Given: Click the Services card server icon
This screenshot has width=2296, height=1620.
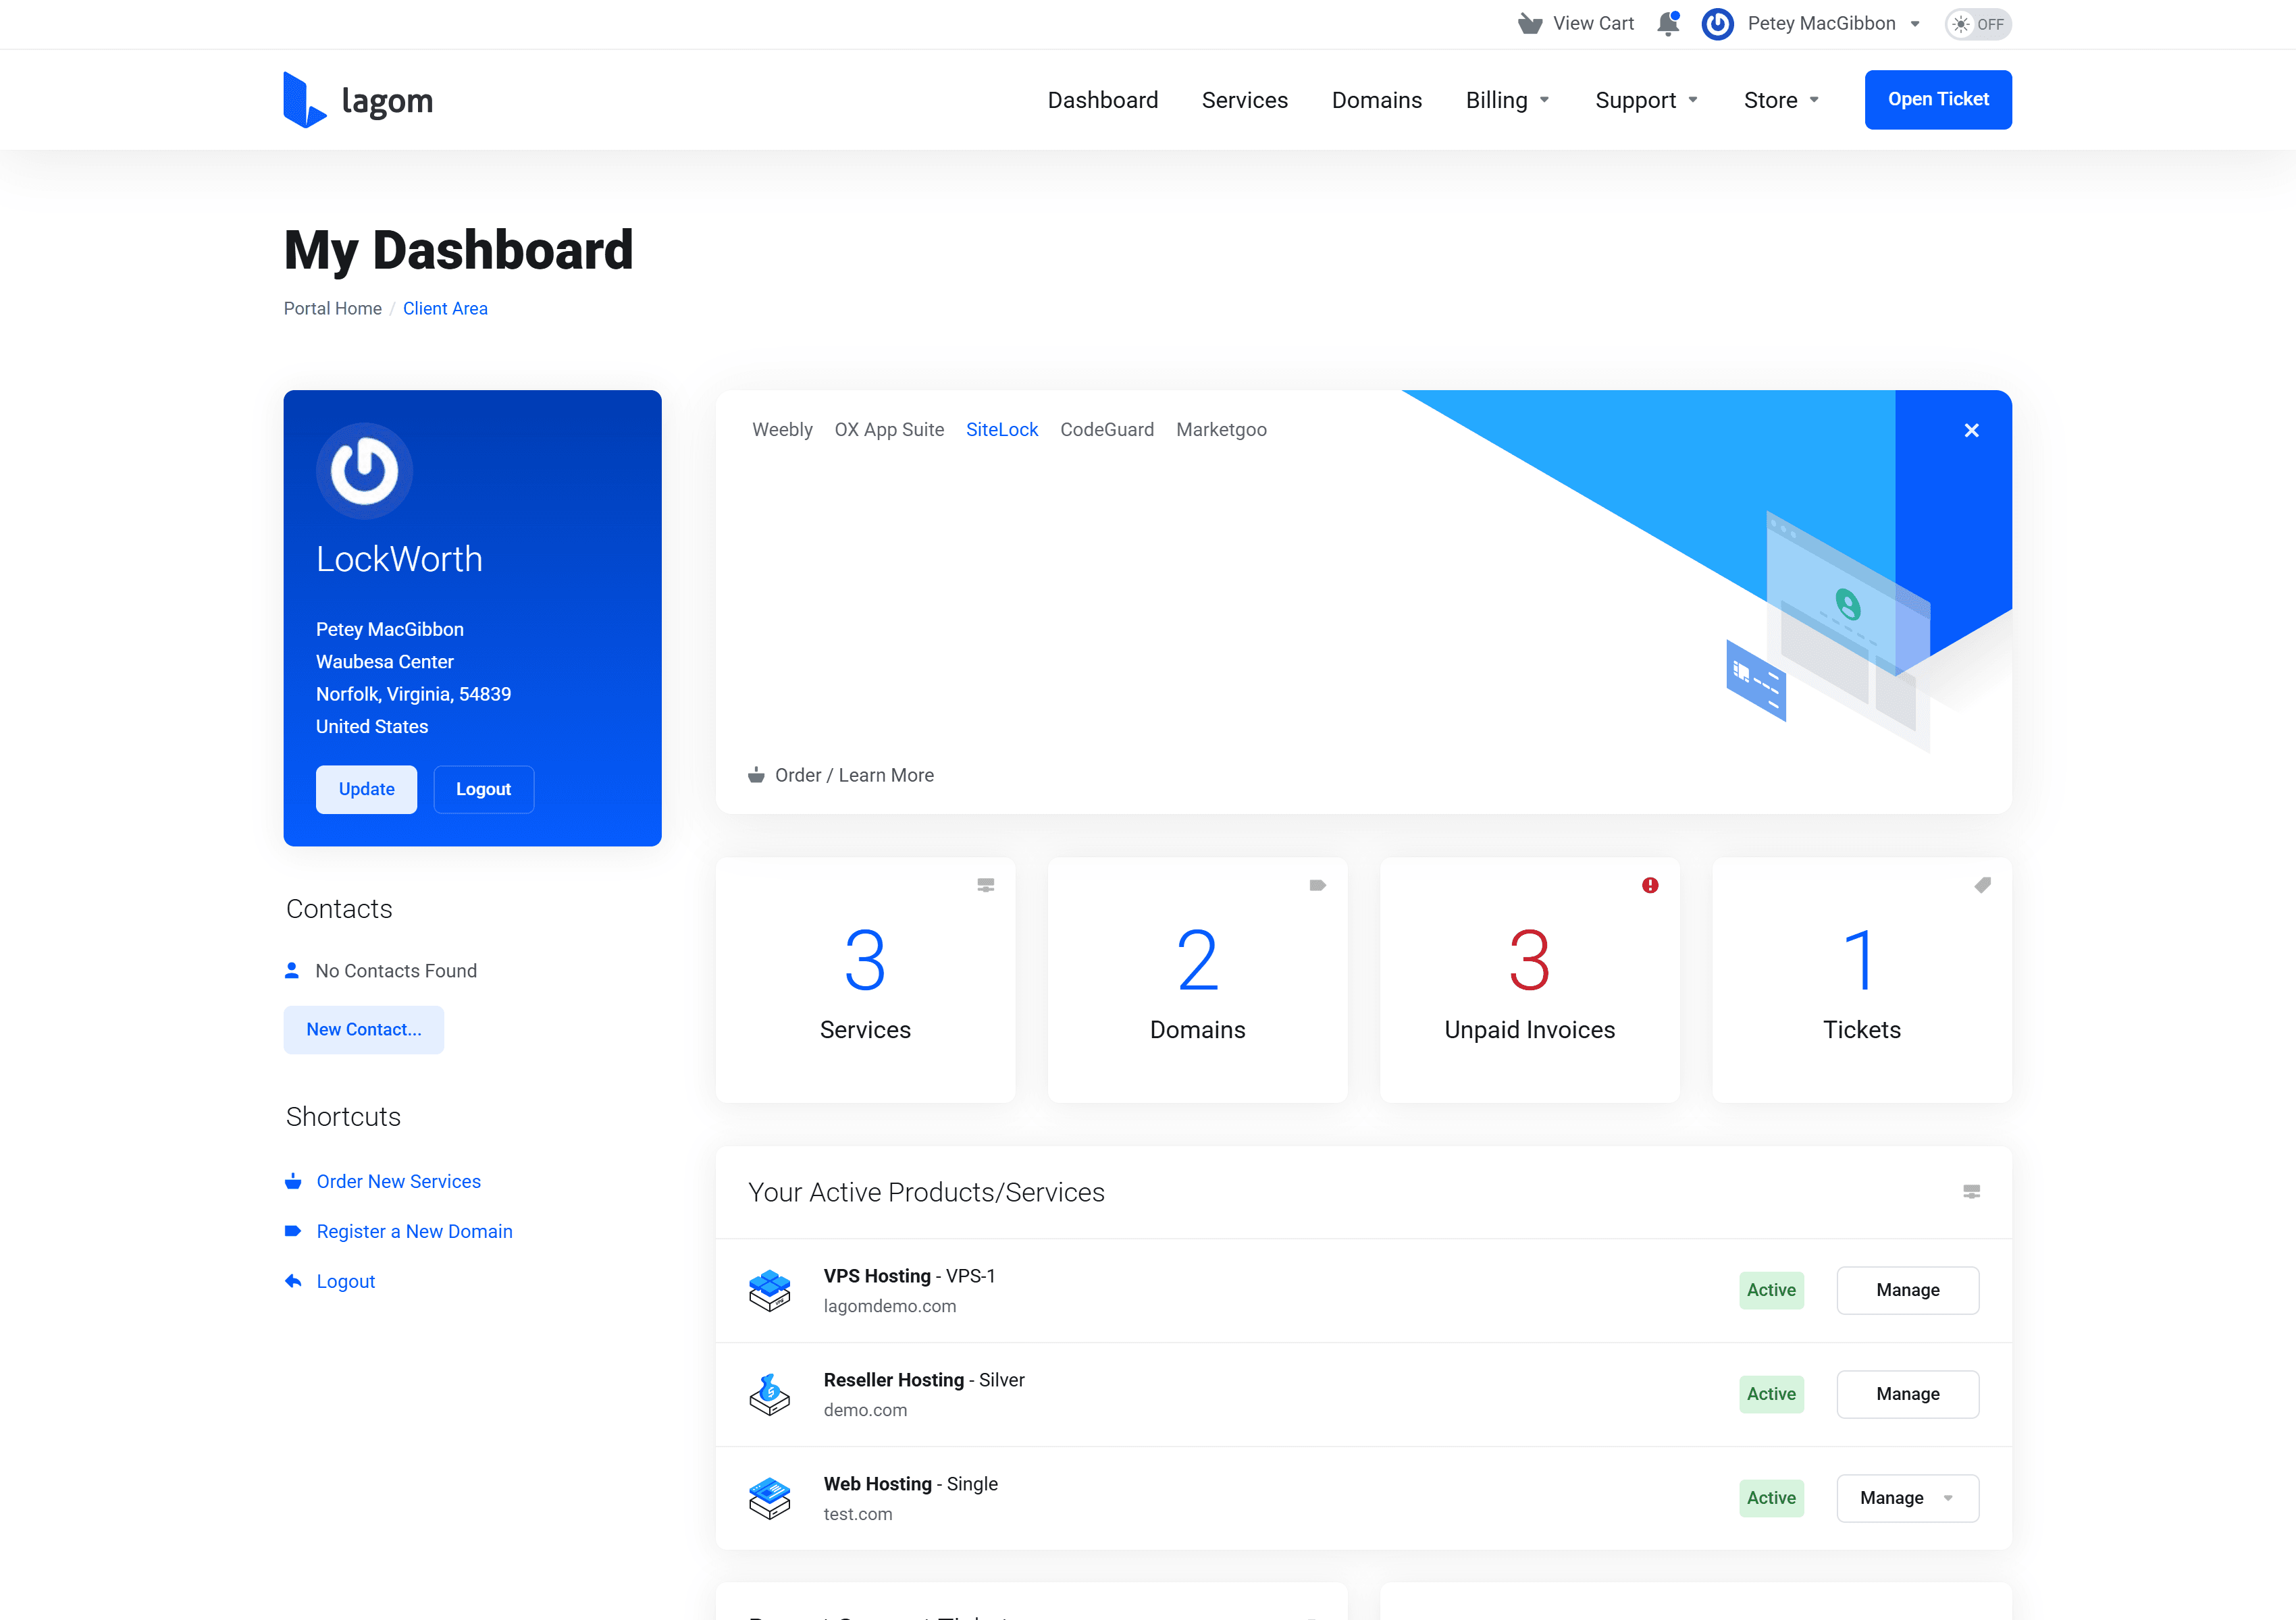Looking at the screenshot, I should [x=985, y=886].
